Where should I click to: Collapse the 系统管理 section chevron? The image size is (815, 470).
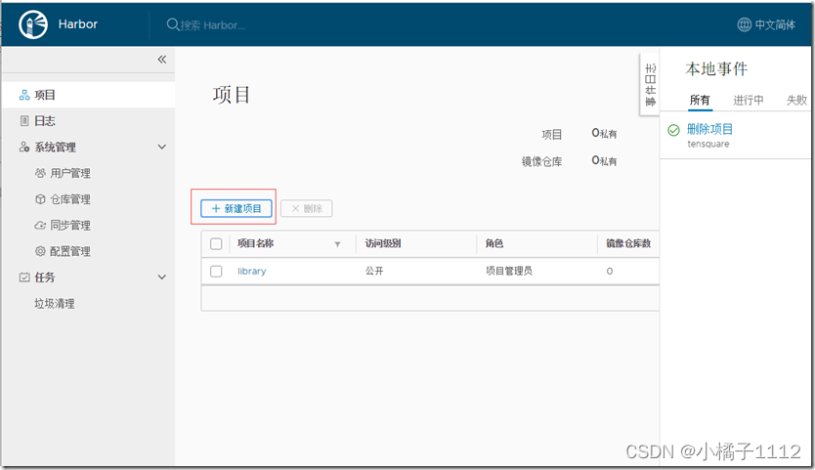[x=162, y=147]
